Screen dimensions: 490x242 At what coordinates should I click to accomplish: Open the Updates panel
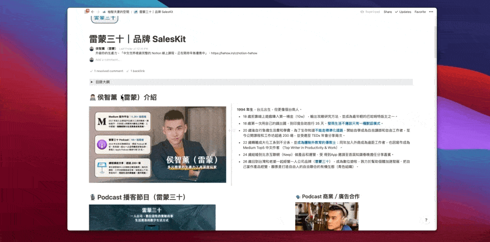tap(403, 12)
